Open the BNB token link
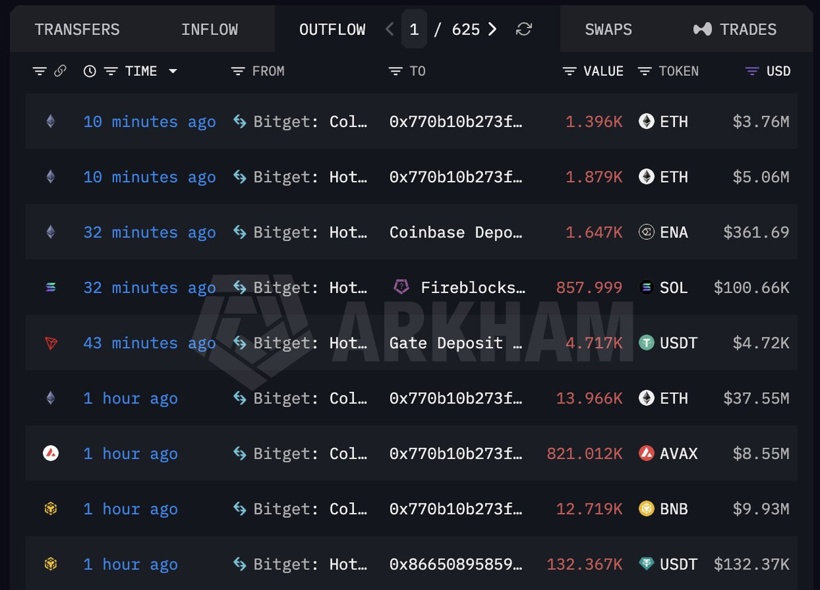 tap(663, 509)
